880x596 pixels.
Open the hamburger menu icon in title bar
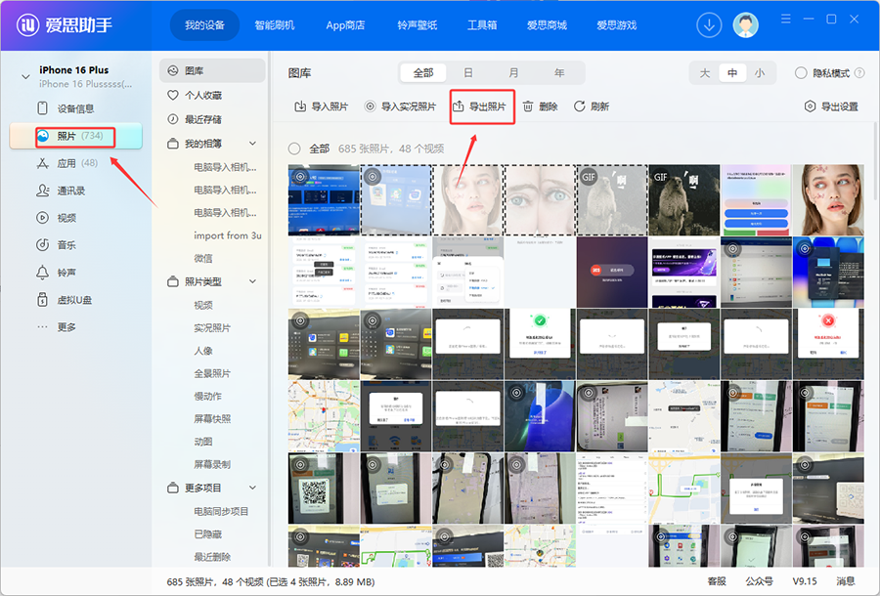786,20
